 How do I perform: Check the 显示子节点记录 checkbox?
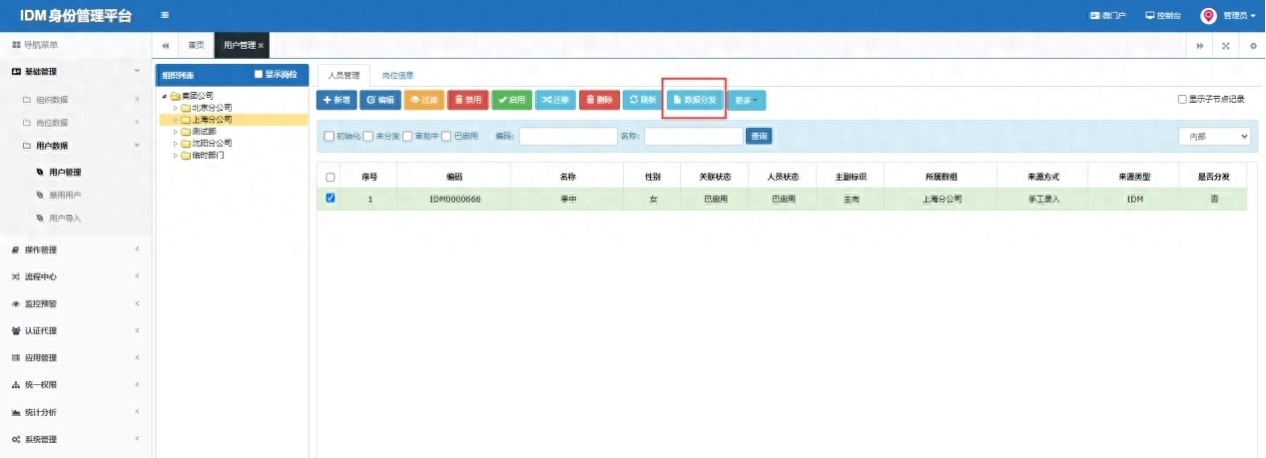coord(1182,100)
